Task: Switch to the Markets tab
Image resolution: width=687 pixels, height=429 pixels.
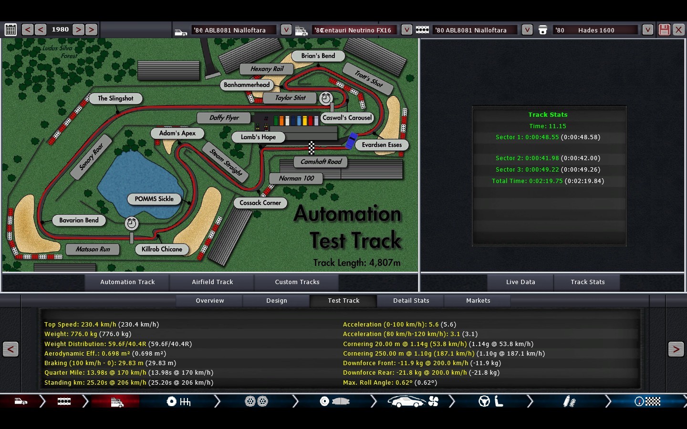Action: coord(478,301)
